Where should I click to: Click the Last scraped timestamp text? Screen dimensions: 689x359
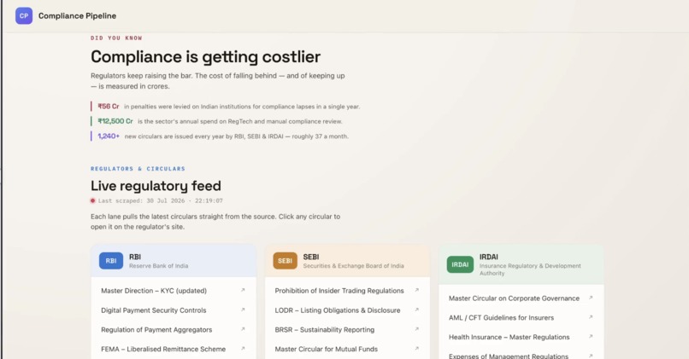(161, 200)
